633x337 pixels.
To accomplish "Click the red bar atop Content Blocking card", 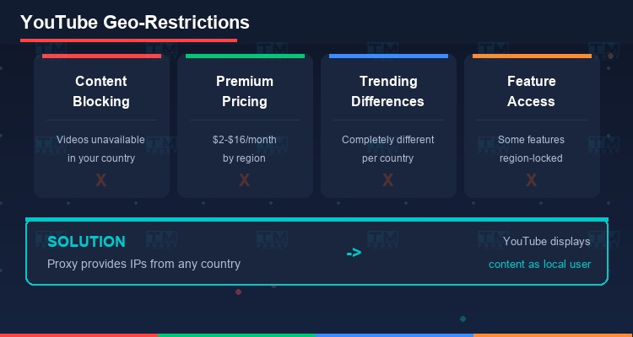I will point(101,56).
